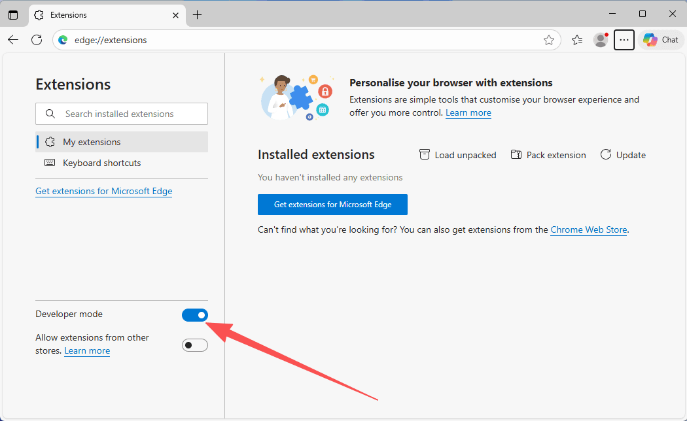Image resolution: width=687 pixels, height=421 pixels.
Task: Open tab actions menu icon
Action: point(13,14)
